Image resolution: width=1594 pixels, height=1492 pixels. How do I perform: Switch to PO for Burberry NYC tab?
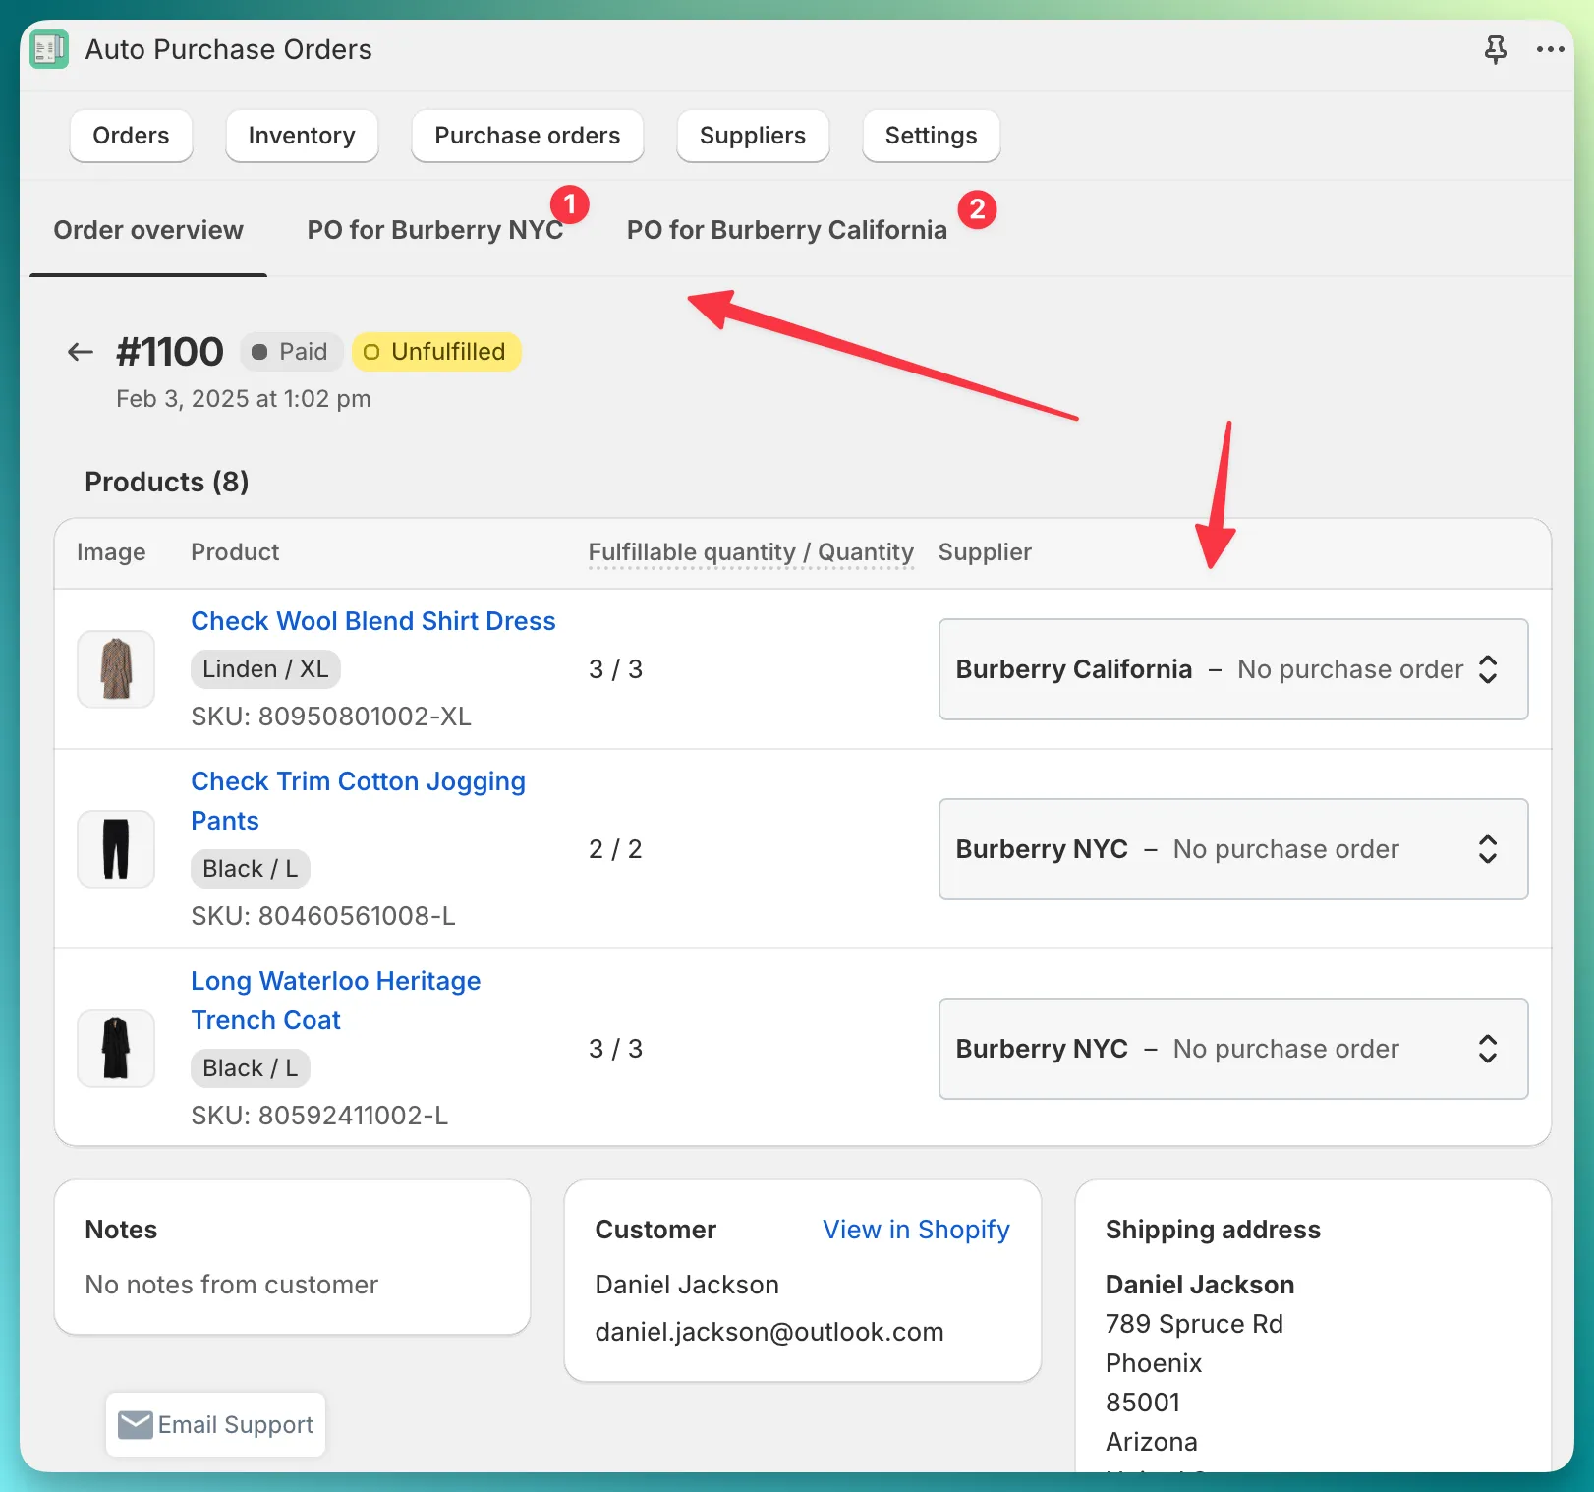(x=435, y=230)
